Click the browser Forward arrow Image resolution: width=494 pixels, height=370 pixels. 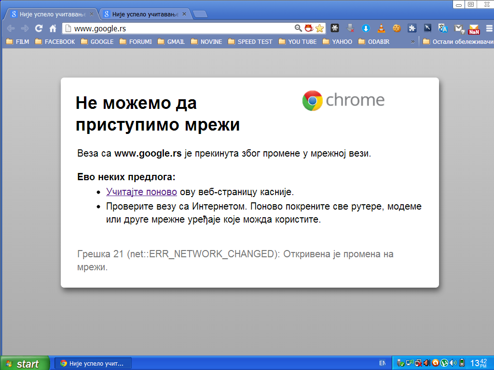25,28
